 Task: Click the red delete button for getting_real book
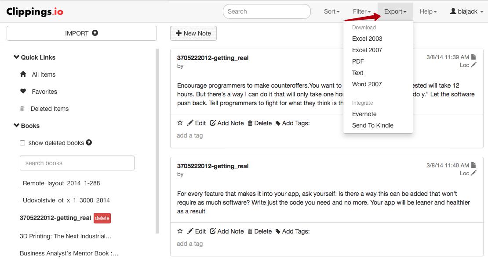(x=102, y=218)
